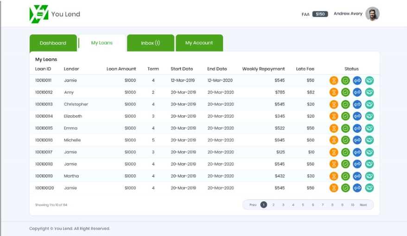Screen dimensions: 407x236
Task: Go to page 5 of loans
Action: (x=303, y=205)
